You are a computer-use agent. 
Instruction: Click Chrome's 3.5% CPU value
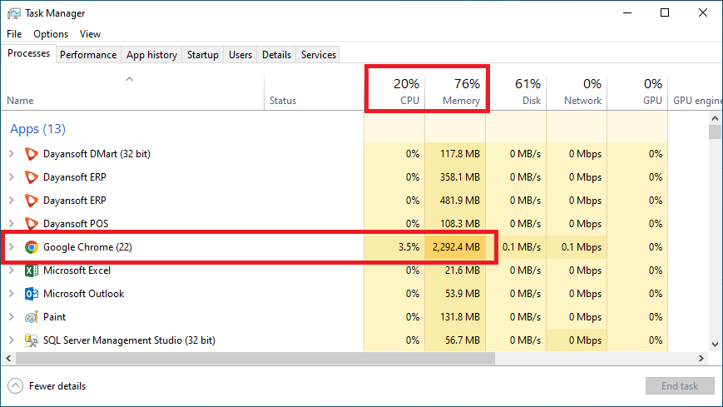click(x=409, y=247)
